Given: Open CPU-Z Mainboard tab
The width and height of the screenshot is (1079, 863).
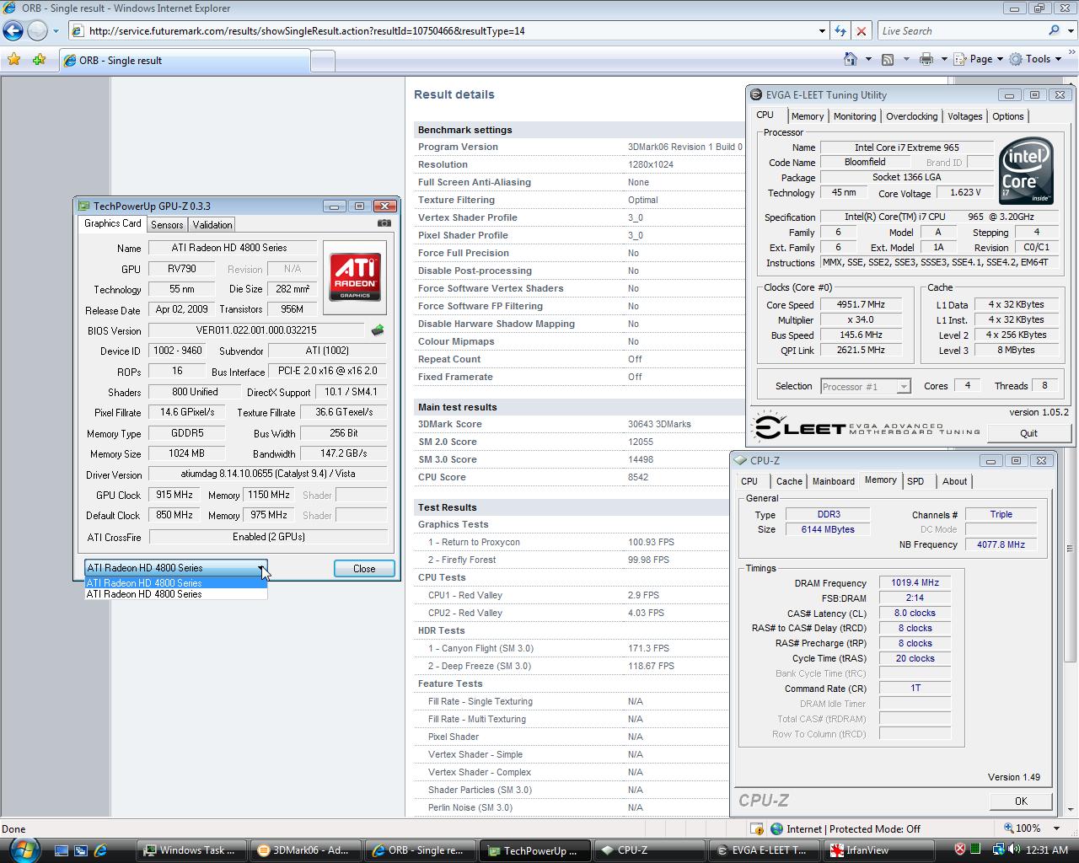Looking at the screenshot, I should point(833,481).
